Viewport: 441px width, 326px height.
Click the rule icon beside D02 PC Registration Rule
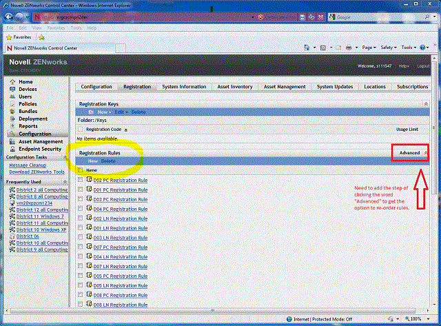coord(89,179)
